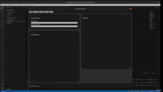Image resolution: width=163 pixels, height=92 pixels.
Task: Click the bash terminal label
Action: 146,73
